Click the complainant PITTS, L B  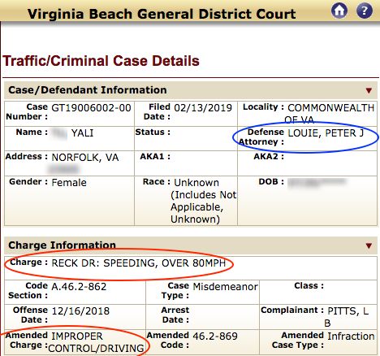click(348, 317)
